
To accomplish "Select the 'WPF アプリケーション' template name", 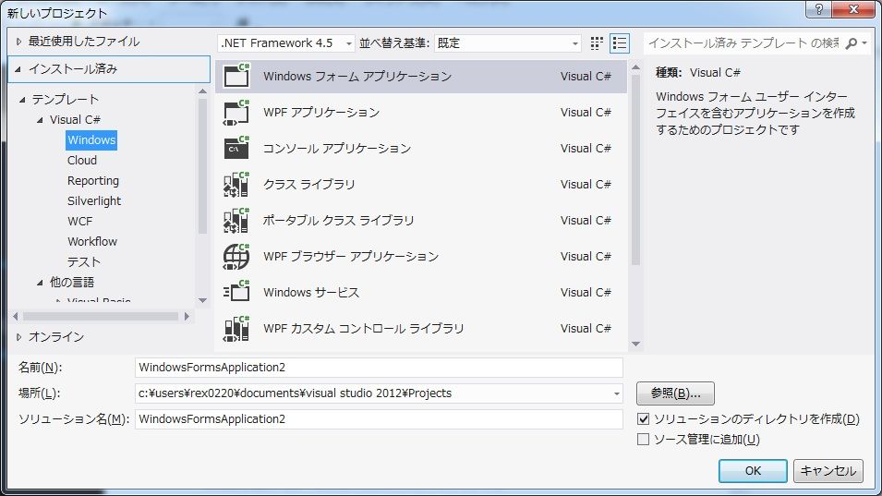I will coord(321,113).
